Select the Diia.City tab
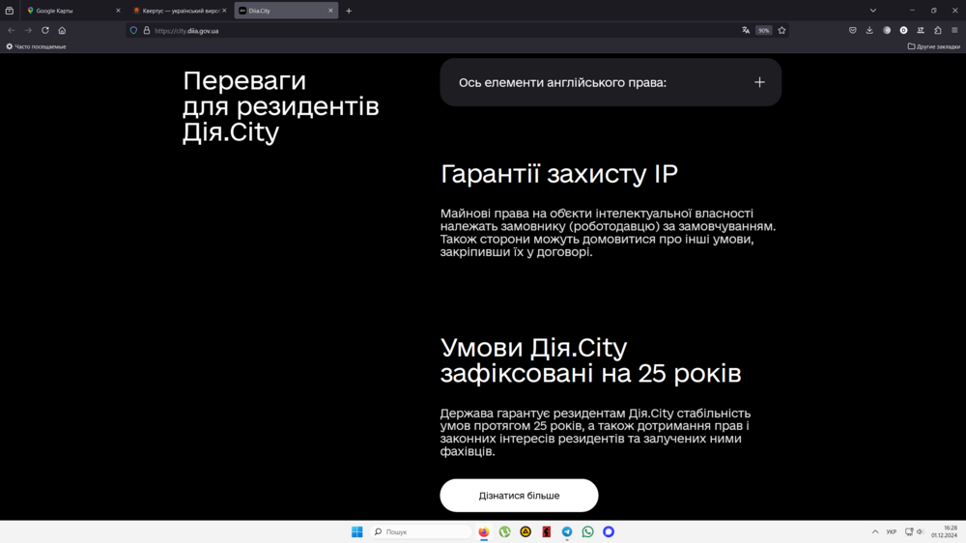Image resolution: width=966 pixels, height=543 pixels. click(x=286, y=11)
